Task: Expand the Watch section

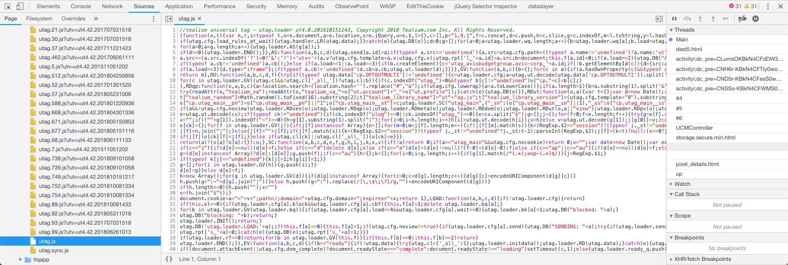Action: (x=727, y=184)
